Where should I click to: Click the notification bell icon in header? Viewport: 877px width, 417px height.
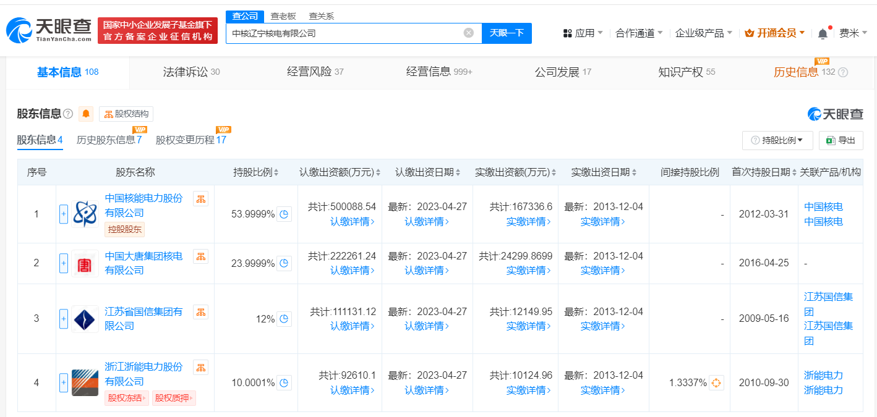[x=822, y=33]
